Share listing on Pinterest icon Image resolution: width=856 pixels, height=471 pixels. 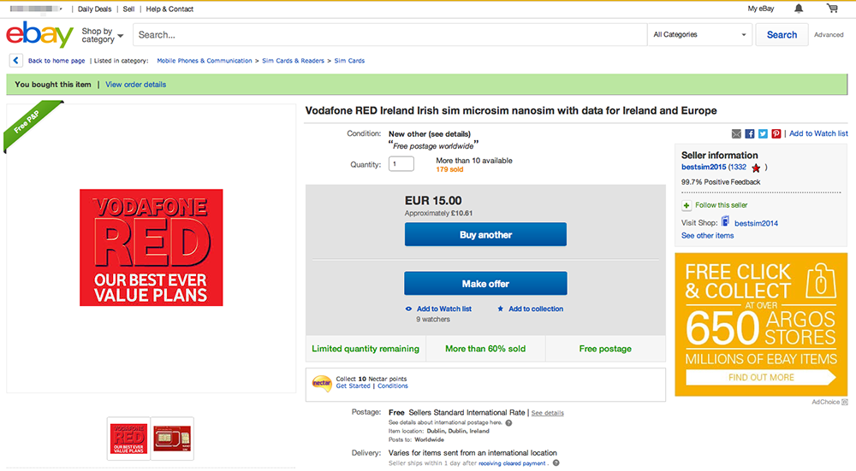776,133
